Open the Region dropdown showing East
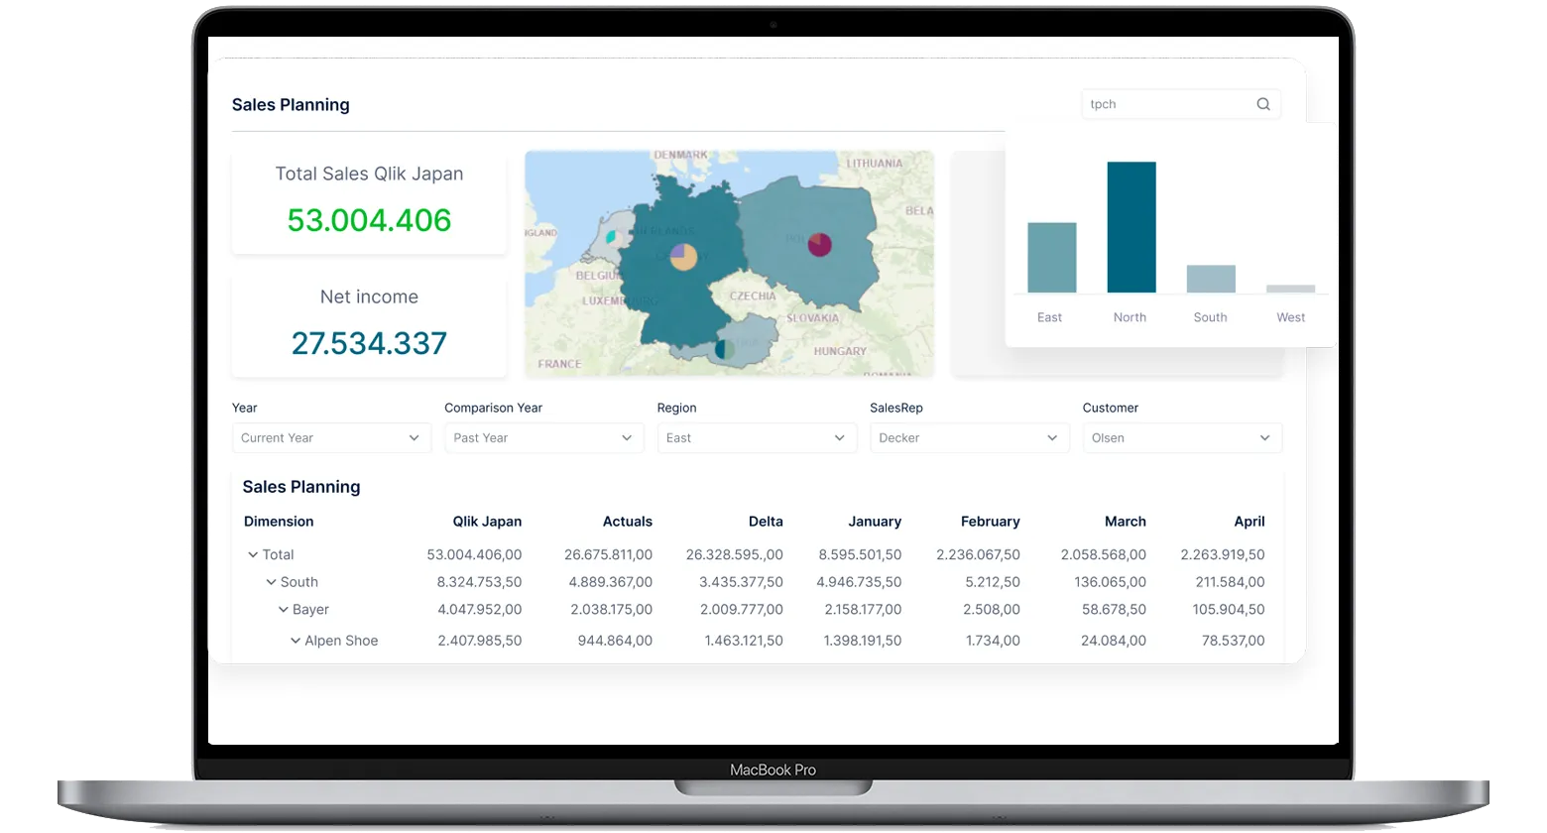The image size is (1547, 833). (757, 438)
